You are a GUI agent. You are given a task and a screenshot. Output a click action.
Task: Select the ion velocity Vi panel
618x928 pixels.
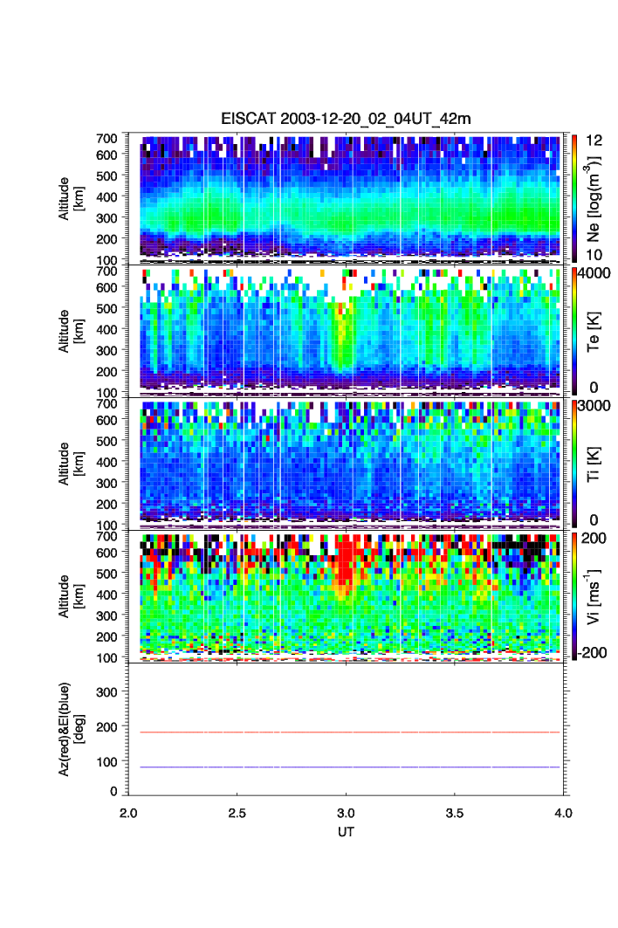[349, 595]
